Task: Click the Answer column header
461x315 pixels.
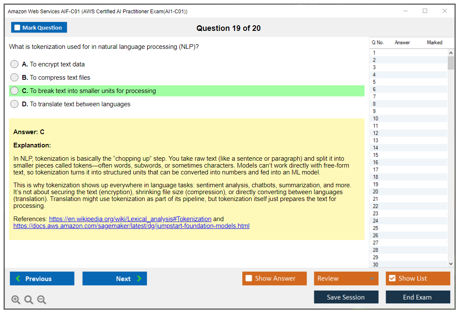Action: pos(403,42)
